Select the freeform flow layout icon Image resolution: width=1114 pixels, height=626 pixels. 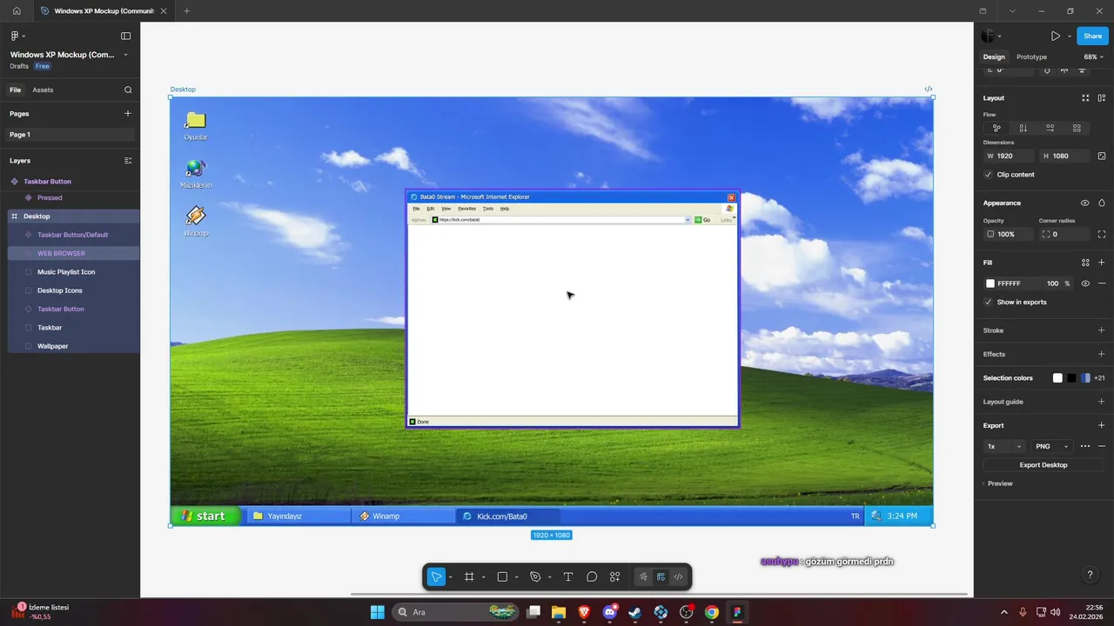(997, 128)
